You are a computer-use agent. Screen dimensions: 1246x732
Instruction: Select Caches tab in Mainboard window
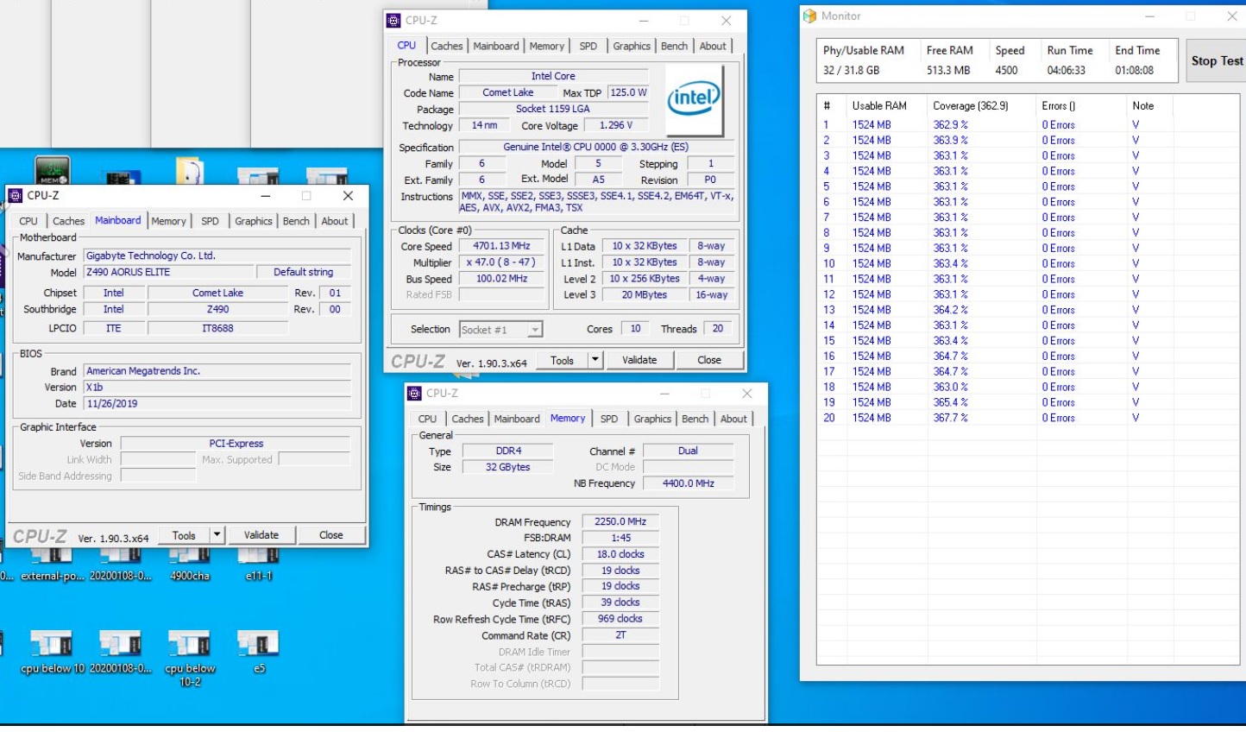tap(68, 222)
